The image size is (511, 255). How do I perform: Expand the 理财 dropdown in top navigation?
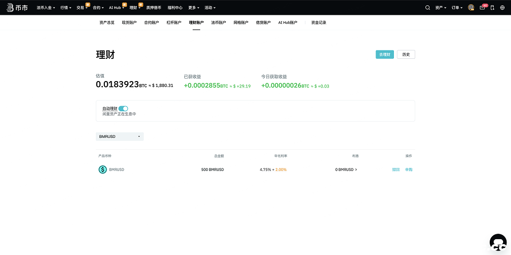coord(135,7)
